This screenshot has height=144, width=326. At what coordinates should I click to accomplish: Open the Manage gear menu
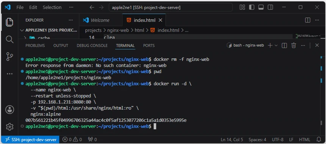tap(9, 127)
